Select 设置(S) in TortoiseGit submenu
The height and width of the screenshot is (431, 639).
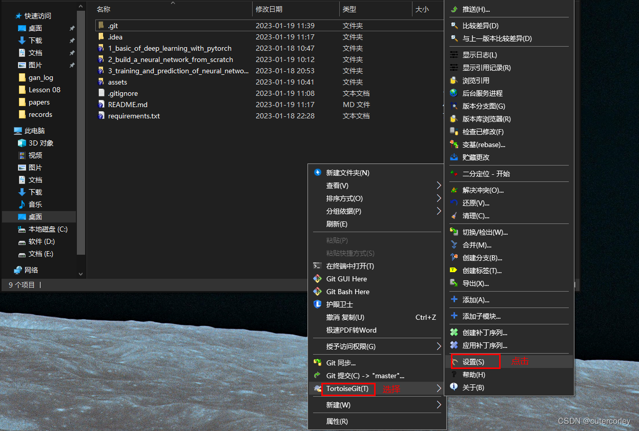click(510, 362)
